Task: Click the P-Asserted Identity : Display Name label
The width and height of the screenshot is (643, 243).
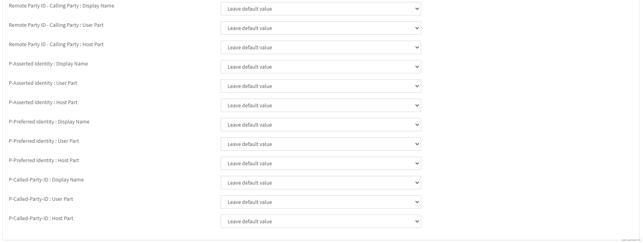Action: click(x=48, y=64)
